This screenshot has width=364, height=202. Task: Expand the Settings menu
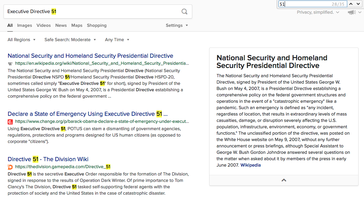177,26
